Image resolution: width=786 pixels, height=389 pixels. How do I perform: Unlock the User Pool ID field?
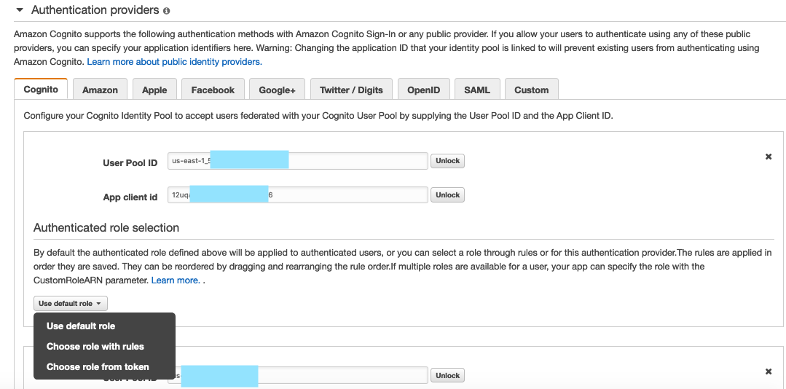coord(447,160)
